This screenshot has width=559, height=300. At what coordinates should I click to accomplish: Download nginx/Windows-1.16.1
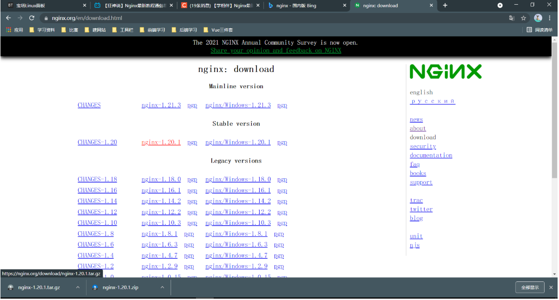tap(238, 190)
